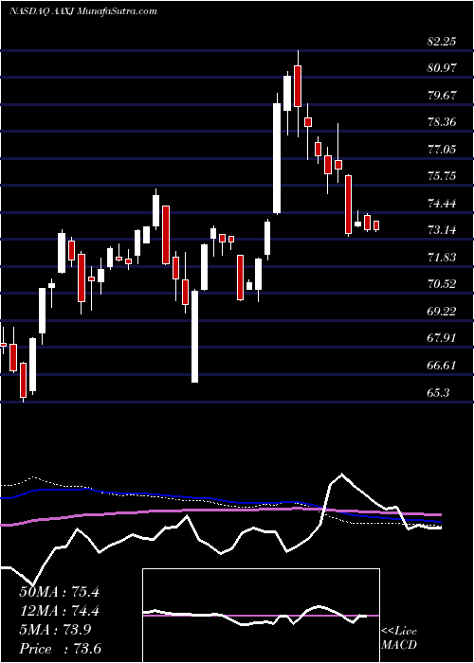Click the 71.83 price axis label
474x663 pixels.
click(x=442, y=258)
